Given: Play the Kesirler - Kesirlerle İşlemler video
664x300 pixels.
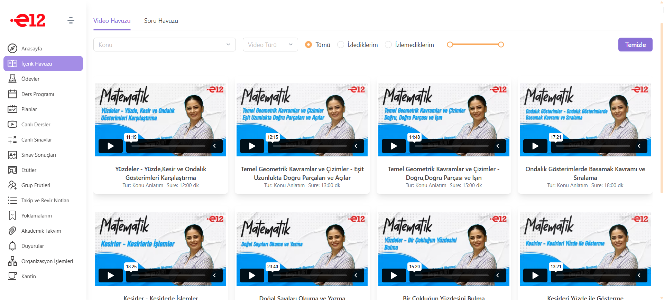Looking at the screenshot, I should click(111, 275).
